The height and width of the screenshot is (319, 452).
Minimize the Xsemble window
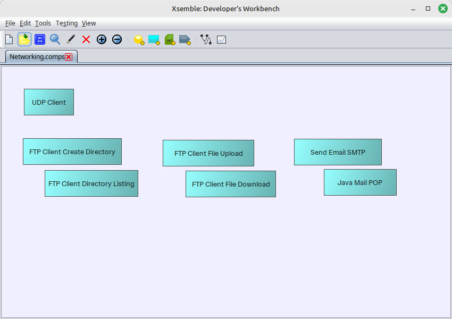point(413,9)
